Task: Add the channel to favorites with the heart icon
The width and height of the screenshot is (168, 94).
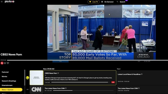Action: click(x=8, y=63)
